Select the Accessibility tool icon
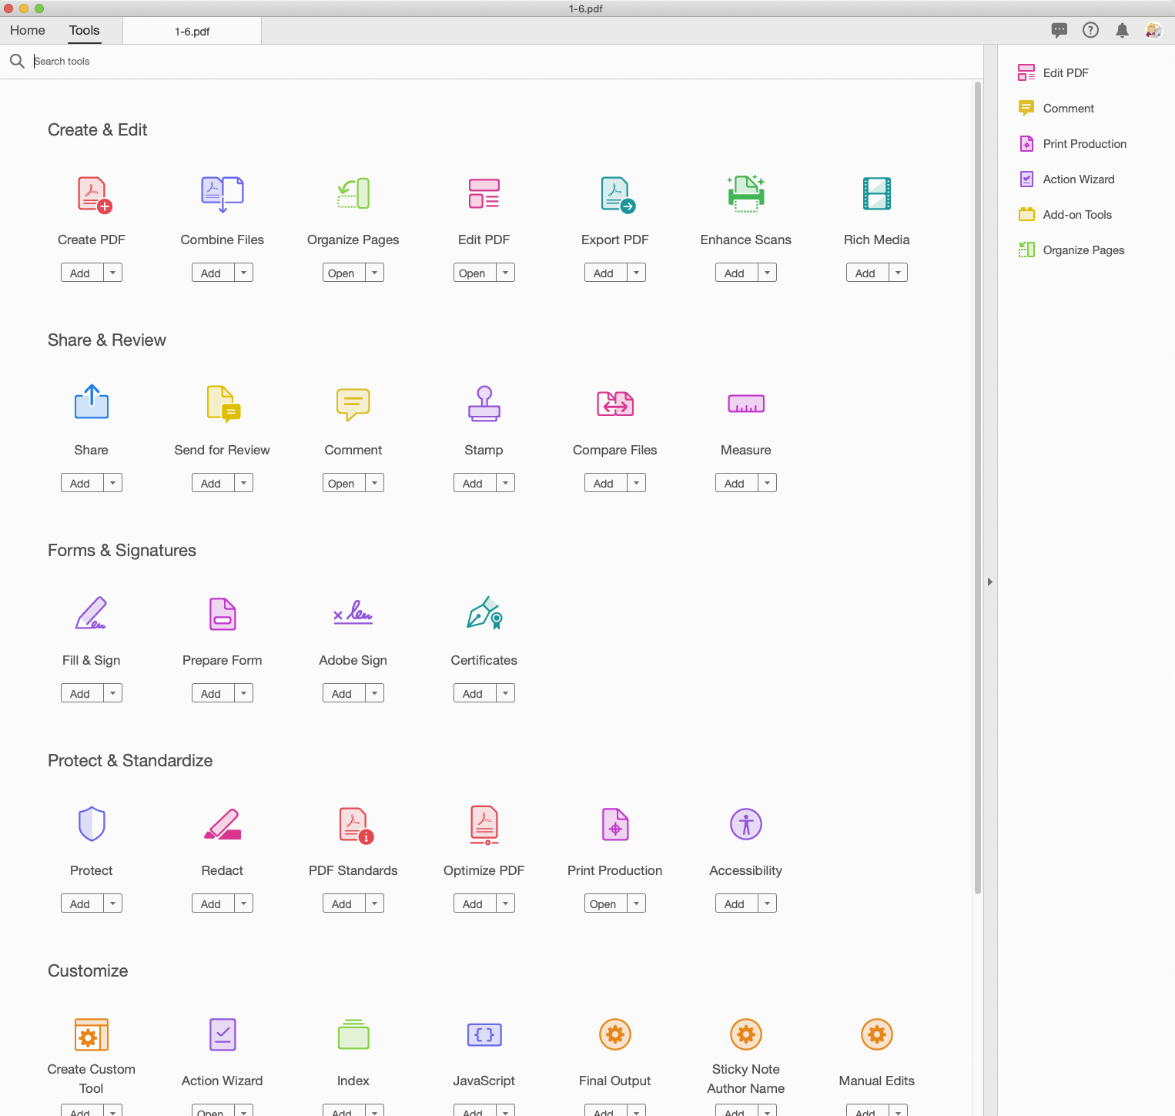 (x=746, y=824)
